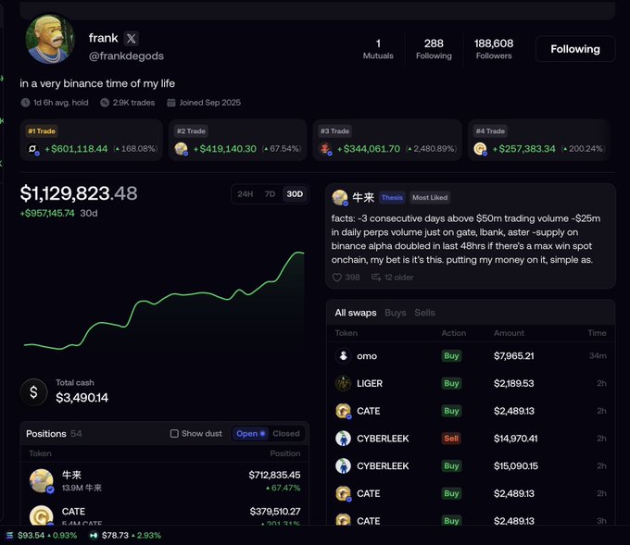Click the portfolio value line chart
The width and height of the screenshot is (630, 545).
[x=164, y=300]
